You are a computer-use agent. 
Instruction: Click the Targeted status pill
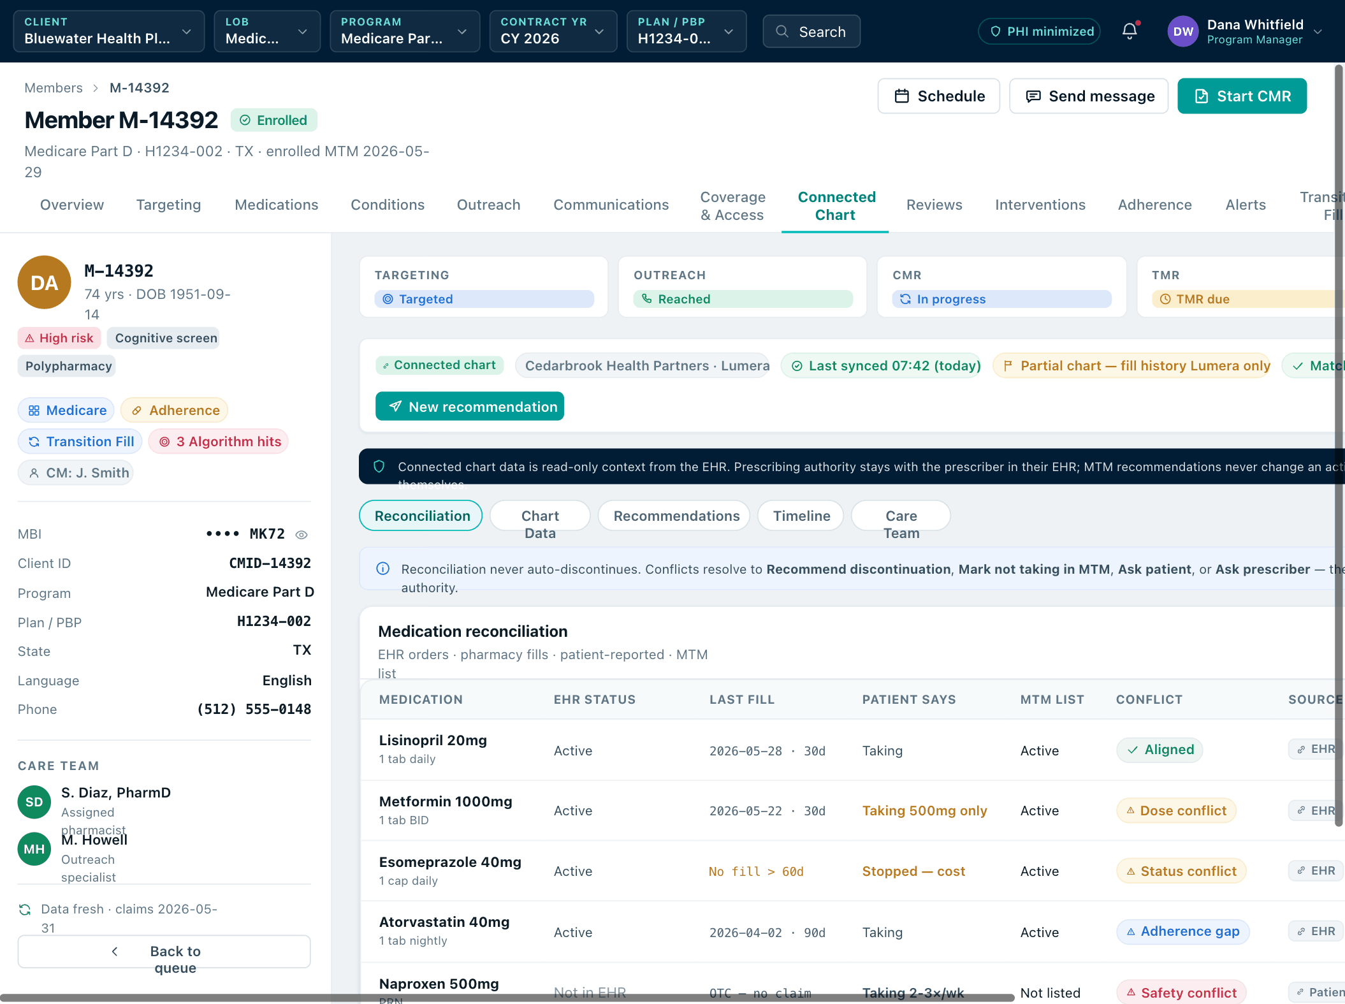(484, 299)
